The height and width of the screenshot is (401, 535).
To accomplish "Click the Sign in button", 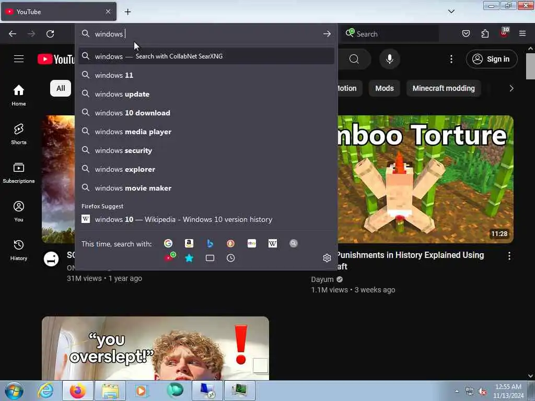I will coord(492,59).
